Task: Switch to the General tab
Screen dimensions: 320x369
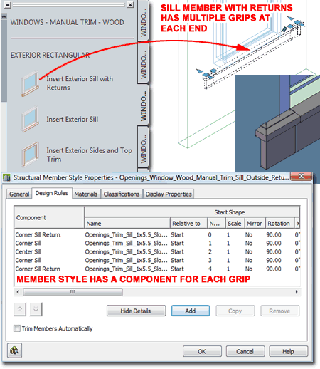Action: (19, 194)
